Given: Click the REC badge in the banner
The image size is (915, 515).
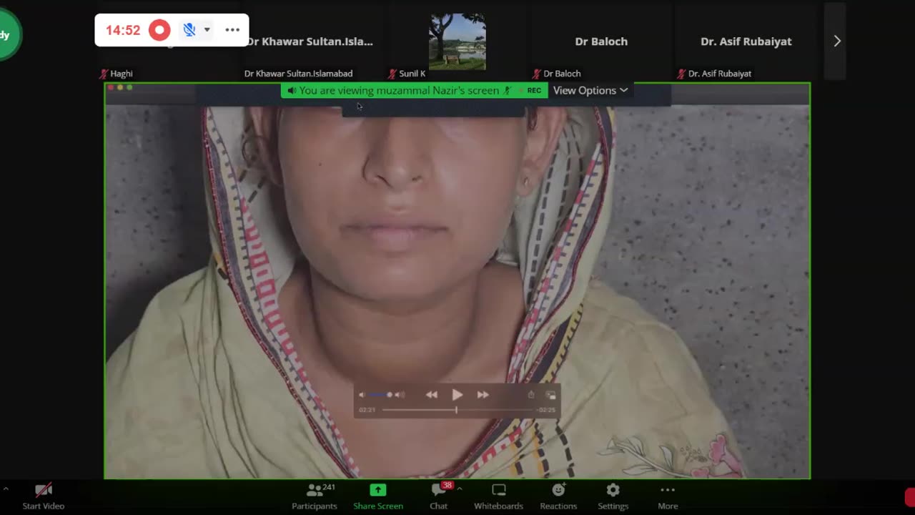Looking at the screenshot, I should tap(534, 91).
